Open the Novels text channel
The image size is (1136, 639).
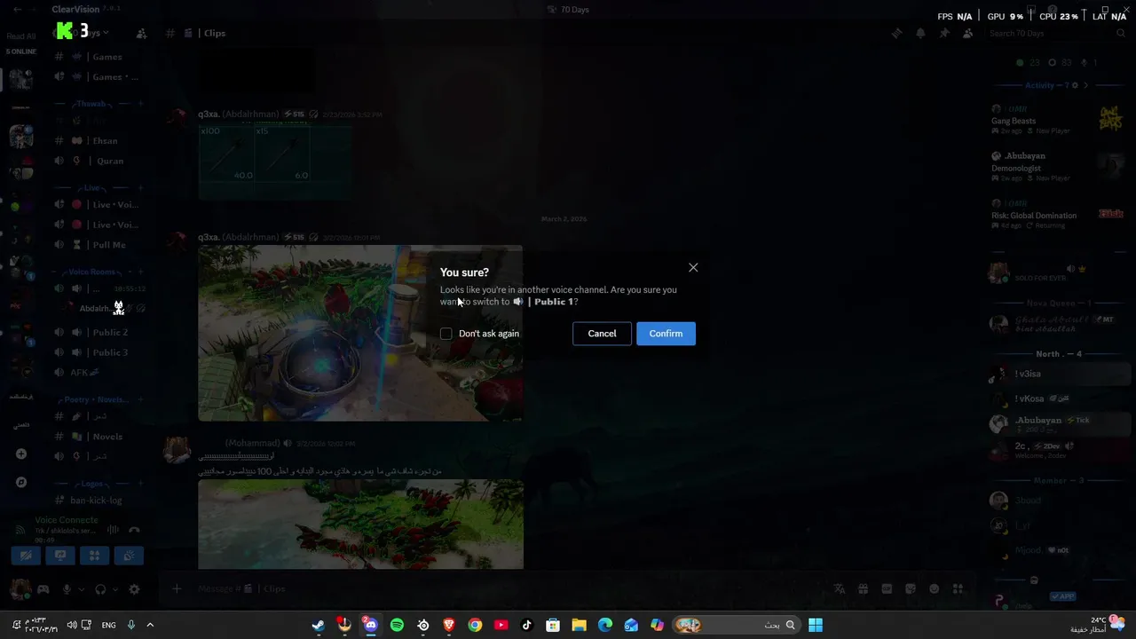coord(99,436)
